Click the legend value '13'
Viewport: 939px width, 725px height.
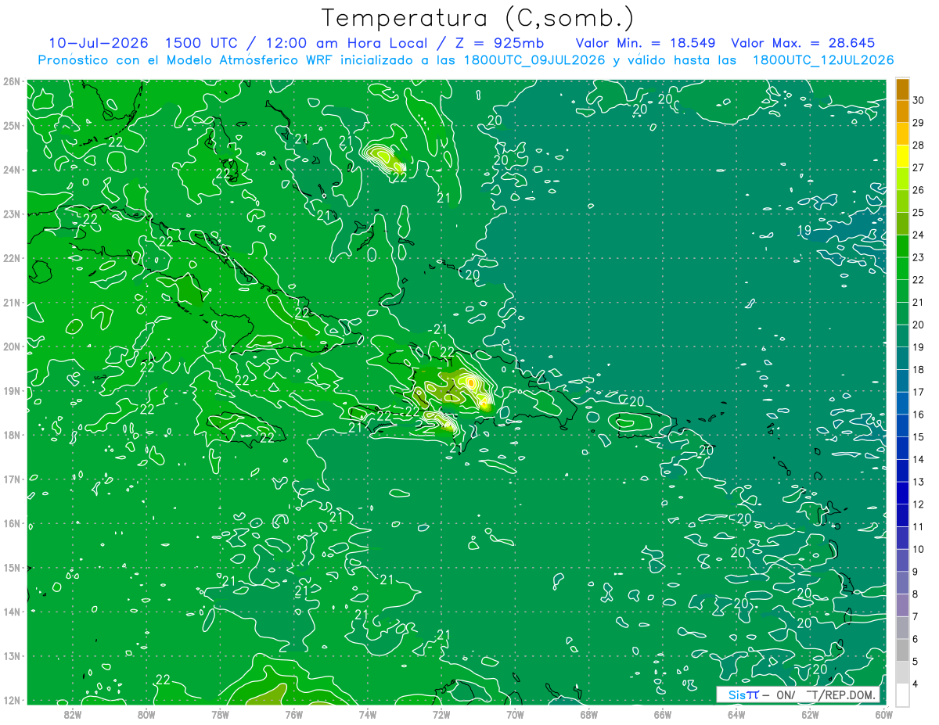(918, 482)
